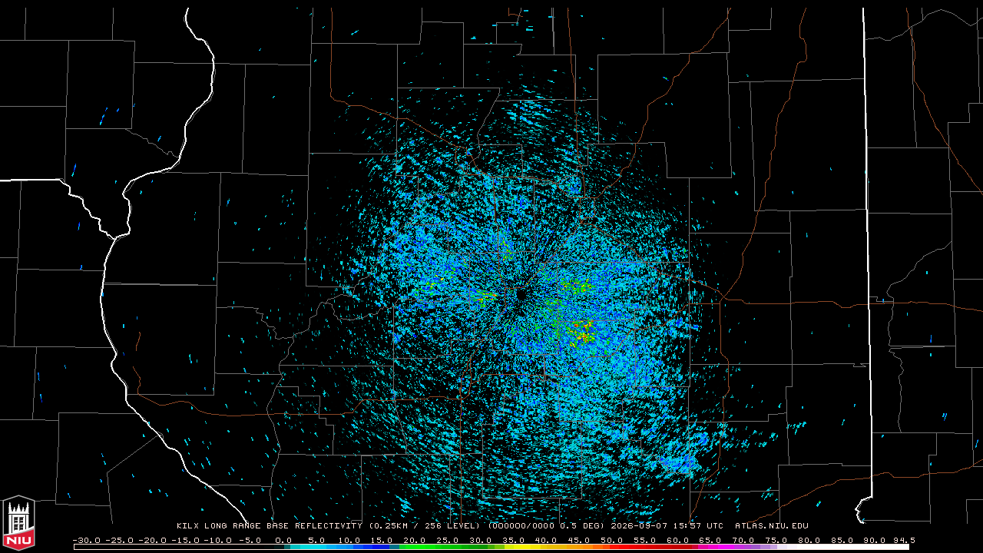Click the (0.25KM / 256 LEVEL) text

(x=425, y=526)
